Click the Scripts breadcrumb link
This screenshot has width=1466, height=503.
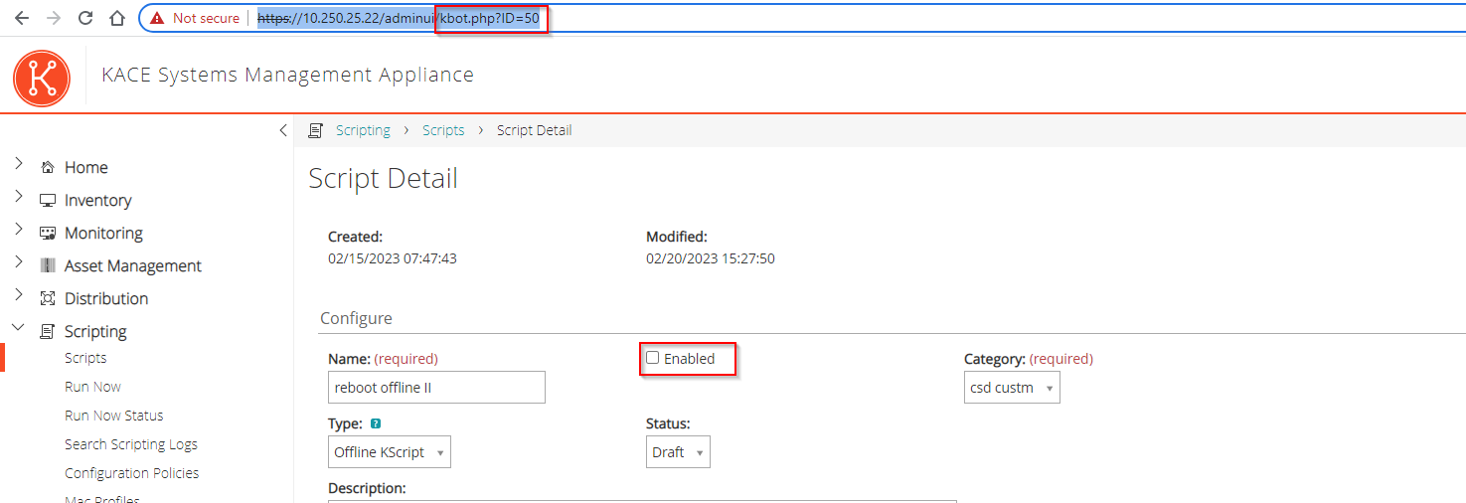[443, 130]
